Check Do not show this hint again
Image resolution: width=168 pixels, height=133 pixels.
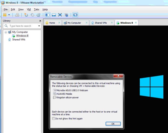coord(53,119)
